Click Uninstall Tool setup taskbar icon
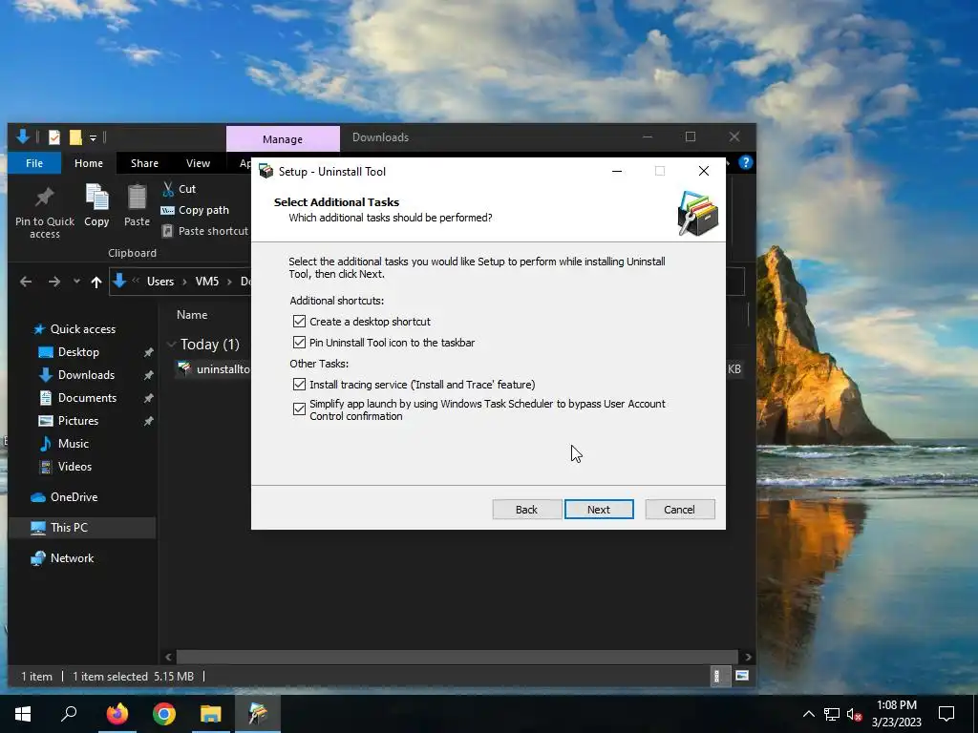The height and width of the screenshot is (733, 978). coord(258,714)
